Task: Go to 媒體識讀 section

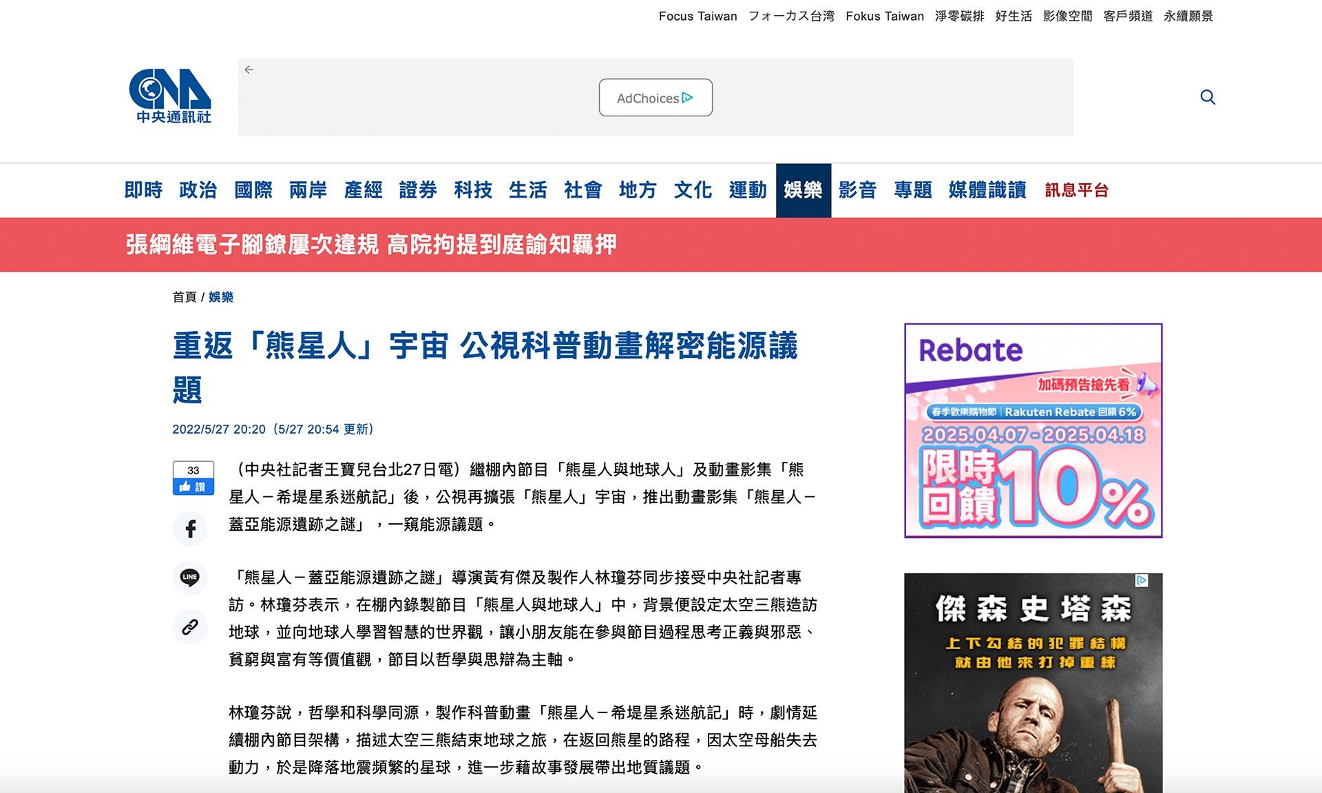Action: coord(987,190)
